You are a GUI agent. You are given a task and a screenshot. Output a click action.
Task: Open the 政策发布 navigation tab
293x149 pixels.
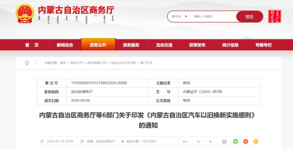[x=197, y=45]
